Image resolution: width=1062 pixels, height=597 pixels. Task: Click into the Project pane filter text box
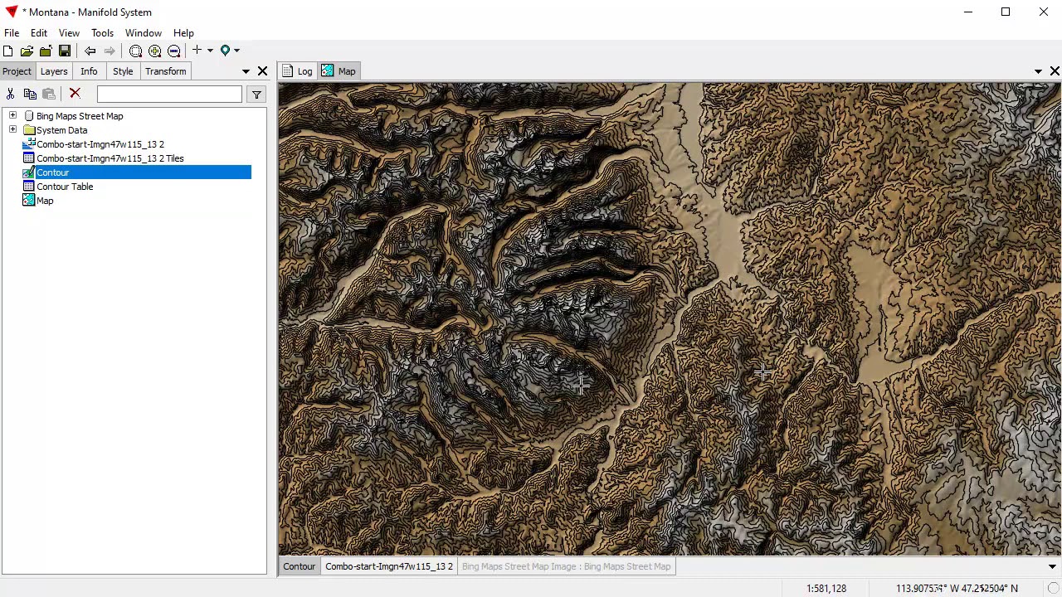(169, 95)
